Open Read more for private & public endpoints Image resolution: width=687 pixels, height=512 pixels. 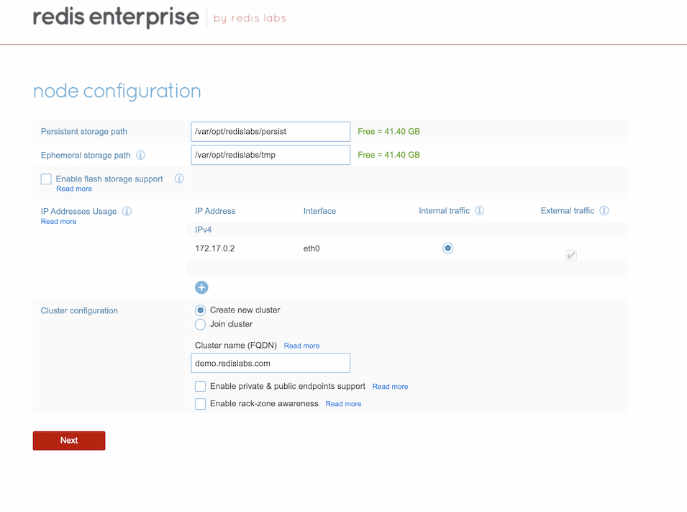point(391,387)
